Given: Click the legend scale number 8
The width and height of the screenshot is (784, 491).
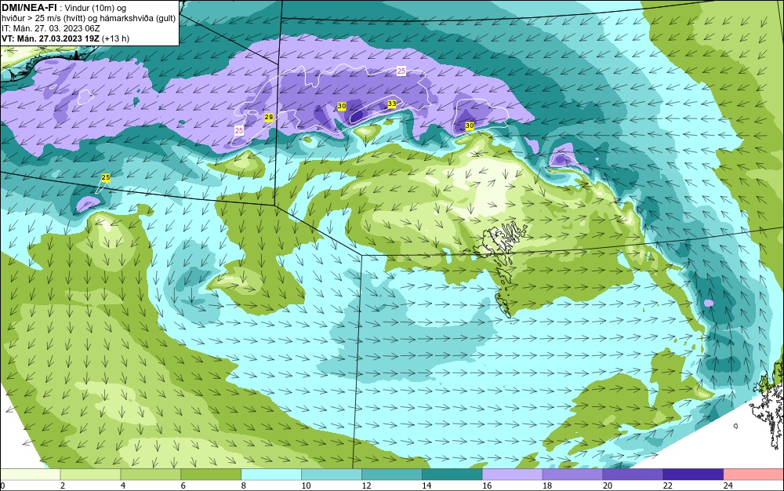Looking at the screenshot, I should pyautogui.click(x=244, y=486).
